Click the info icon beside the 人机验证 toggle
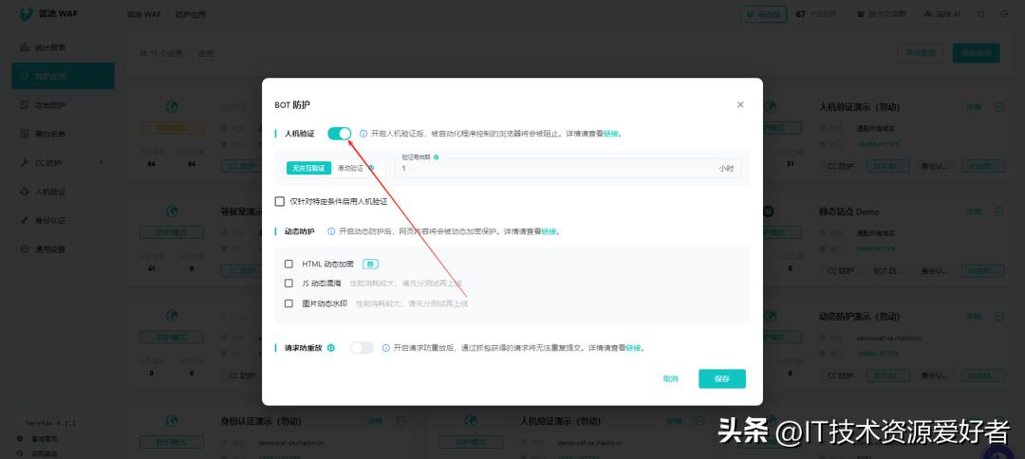The image size is (1025, 459). click(x=363, y=134)
